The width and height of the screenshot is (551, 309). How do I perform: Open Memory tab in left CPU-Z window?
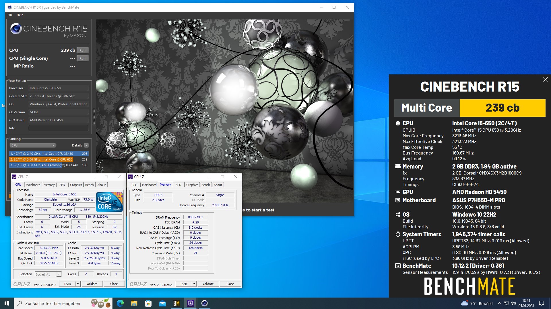tap(49, 185)
